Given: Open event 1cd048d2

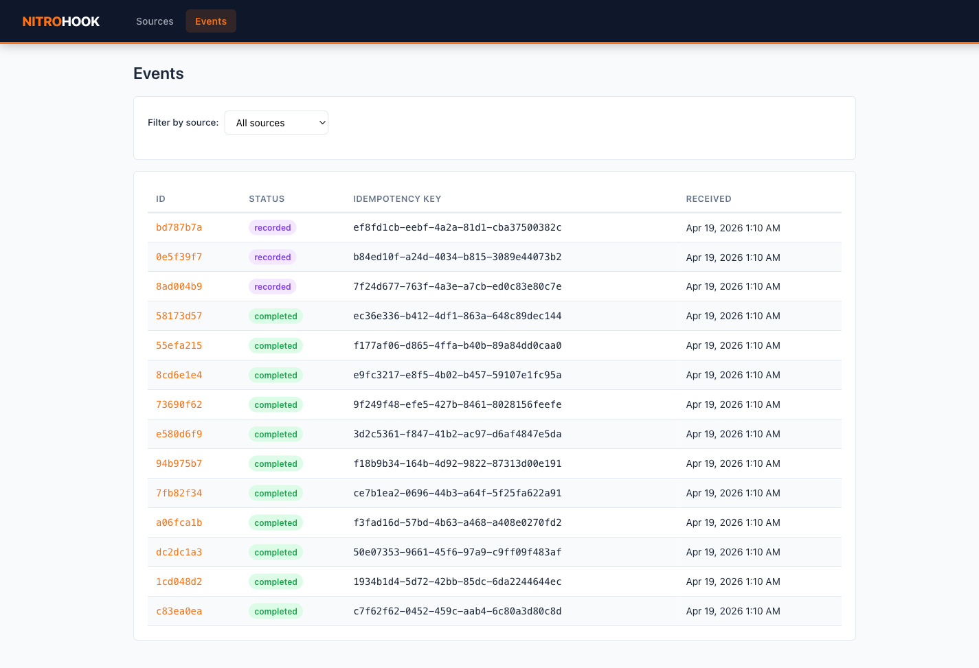Looking at the screenshot, I should 179,582.
